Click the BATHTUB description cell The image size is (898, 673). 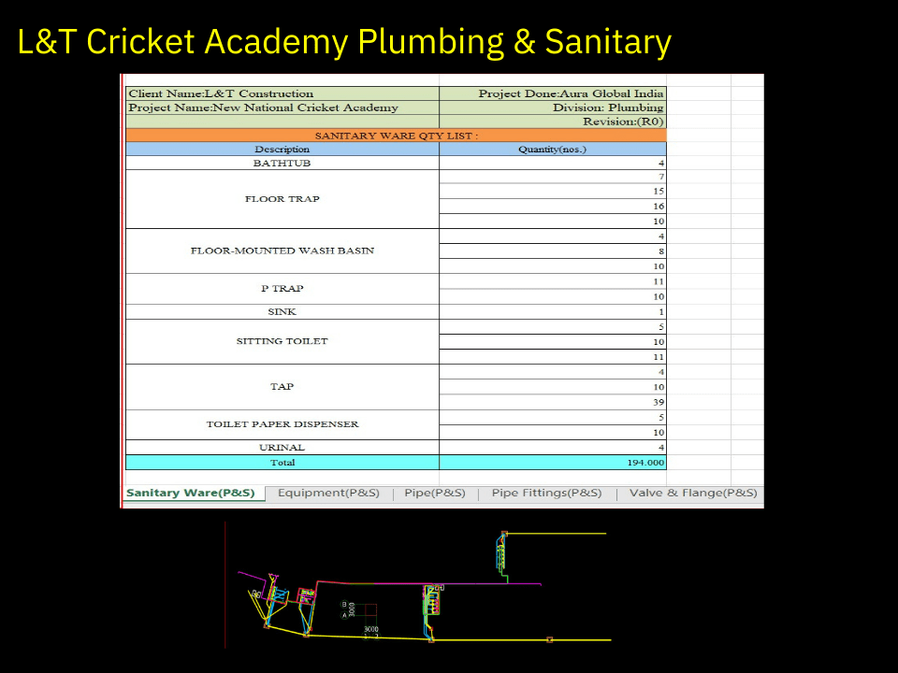282,163
